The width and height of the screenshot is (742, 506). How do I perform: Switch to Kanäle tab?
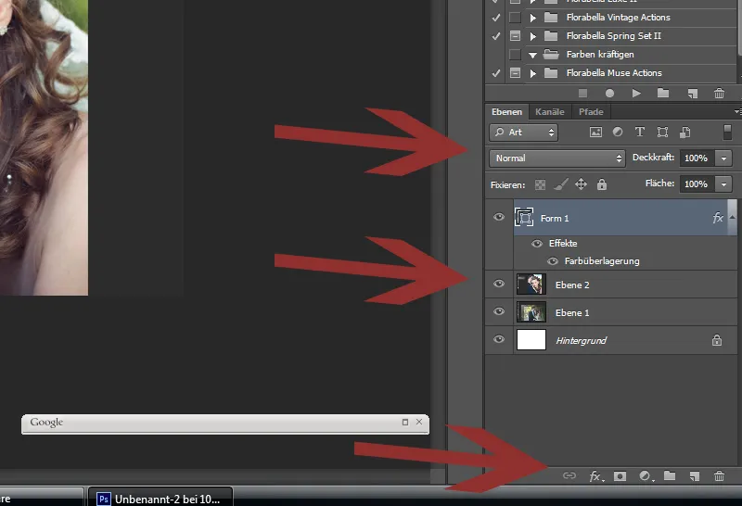[x=549, y=112]
